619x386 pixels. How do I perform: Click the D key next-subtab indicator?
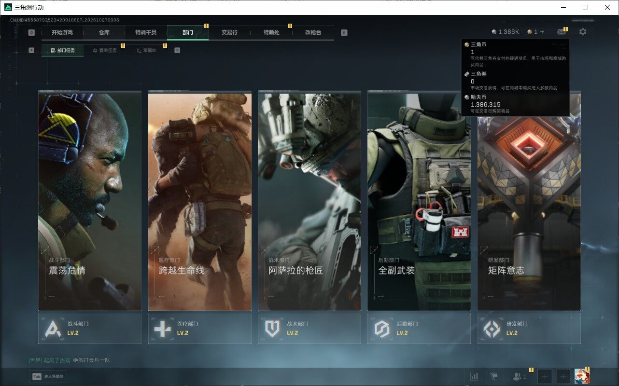(177, 50)
